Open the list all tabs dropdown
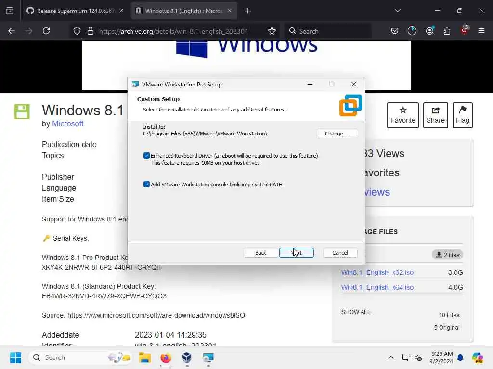 click(x=397, y=11)
